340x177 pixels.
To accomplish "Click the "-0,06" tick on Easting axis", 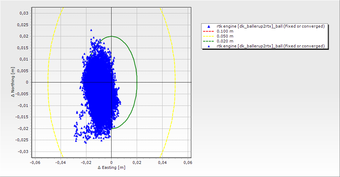I will (35, 162).
